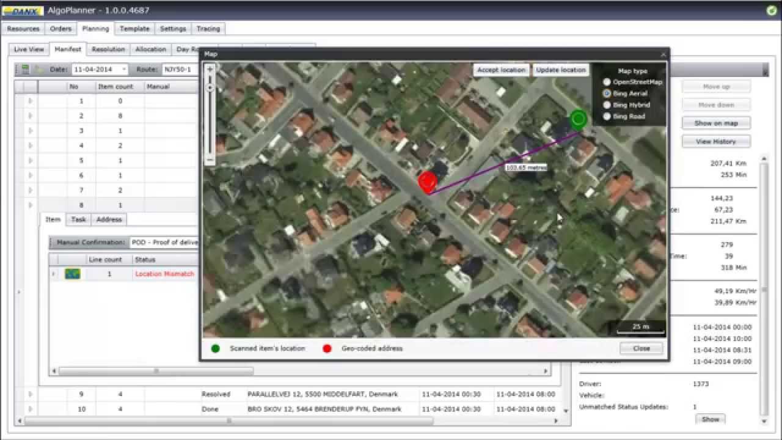
Task: Expand manifest row number 2
Action: tap(30, 116)
